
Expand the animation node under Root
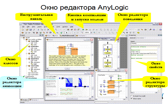[29, 57]
